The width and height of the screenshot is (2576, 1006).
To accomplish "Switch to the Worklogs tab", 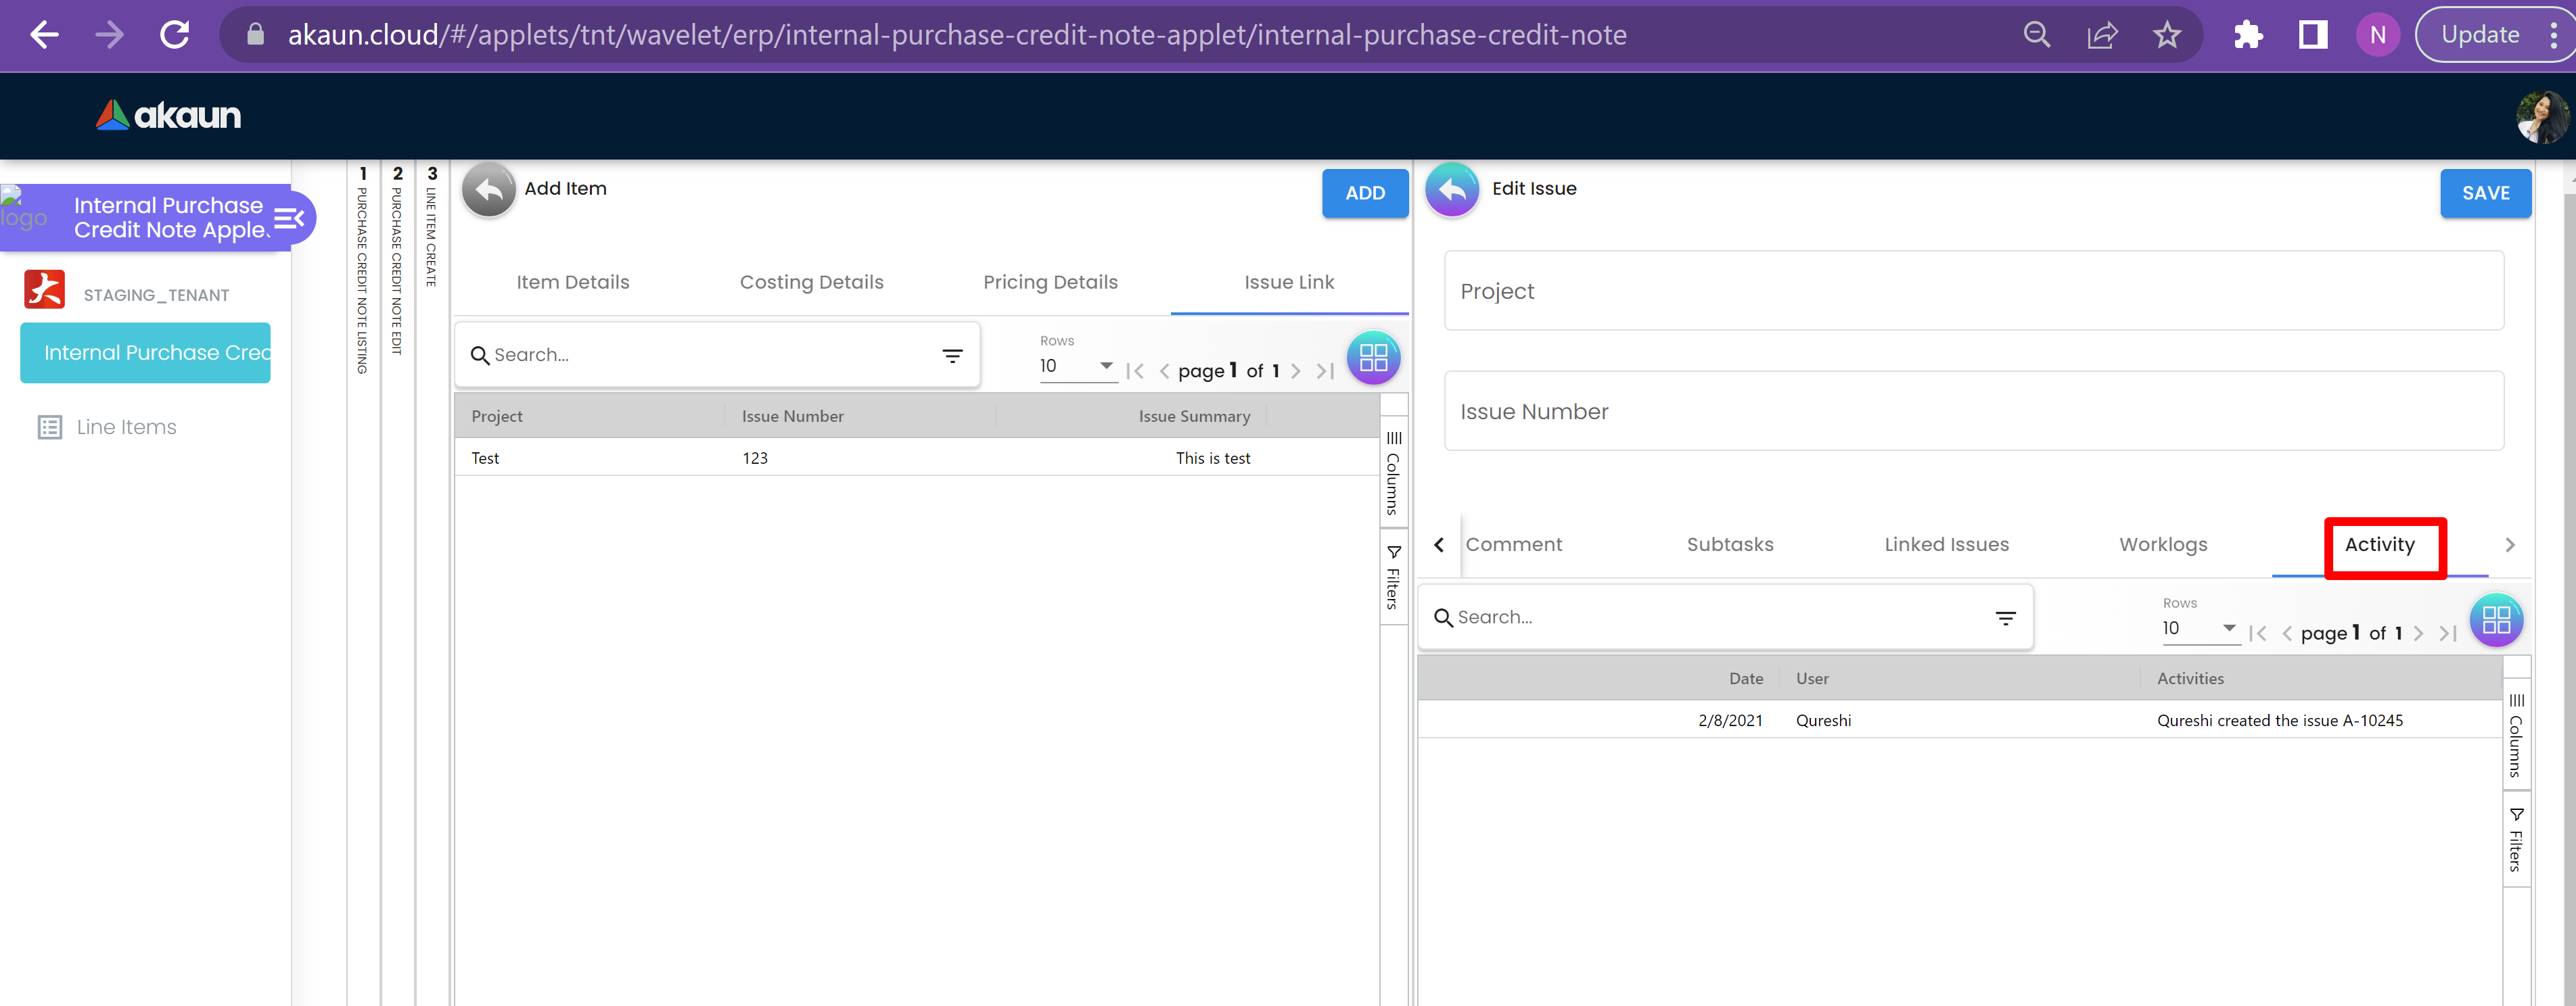I will click(2162, 544).
